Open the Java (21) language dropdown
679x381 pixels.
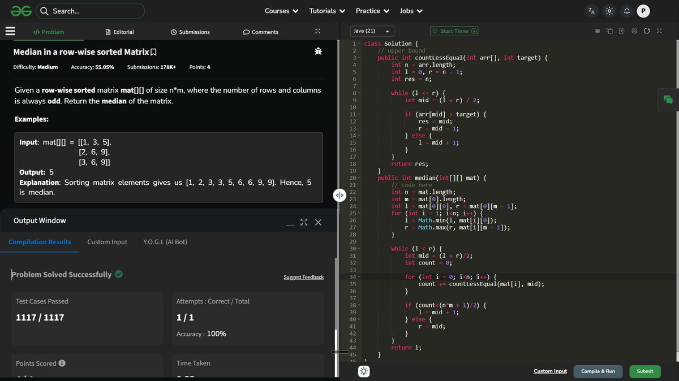coord(372,31)
